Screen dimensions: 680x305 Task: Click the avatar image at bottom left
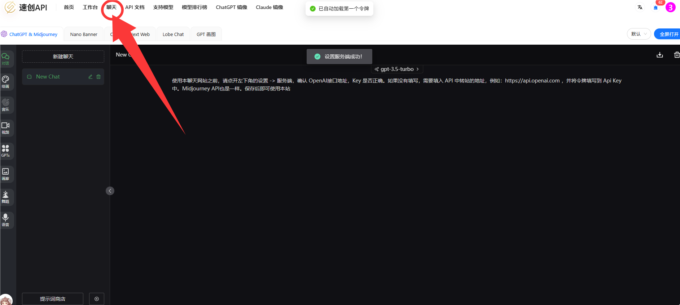click(6, 300)
